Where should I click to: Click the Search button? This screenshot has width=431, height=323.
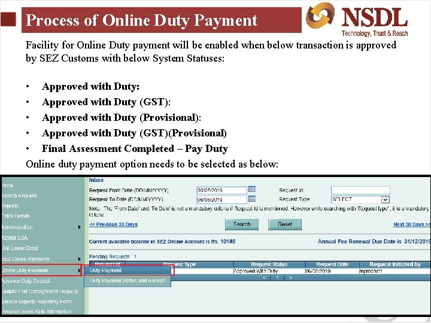[x=242, y=224]
